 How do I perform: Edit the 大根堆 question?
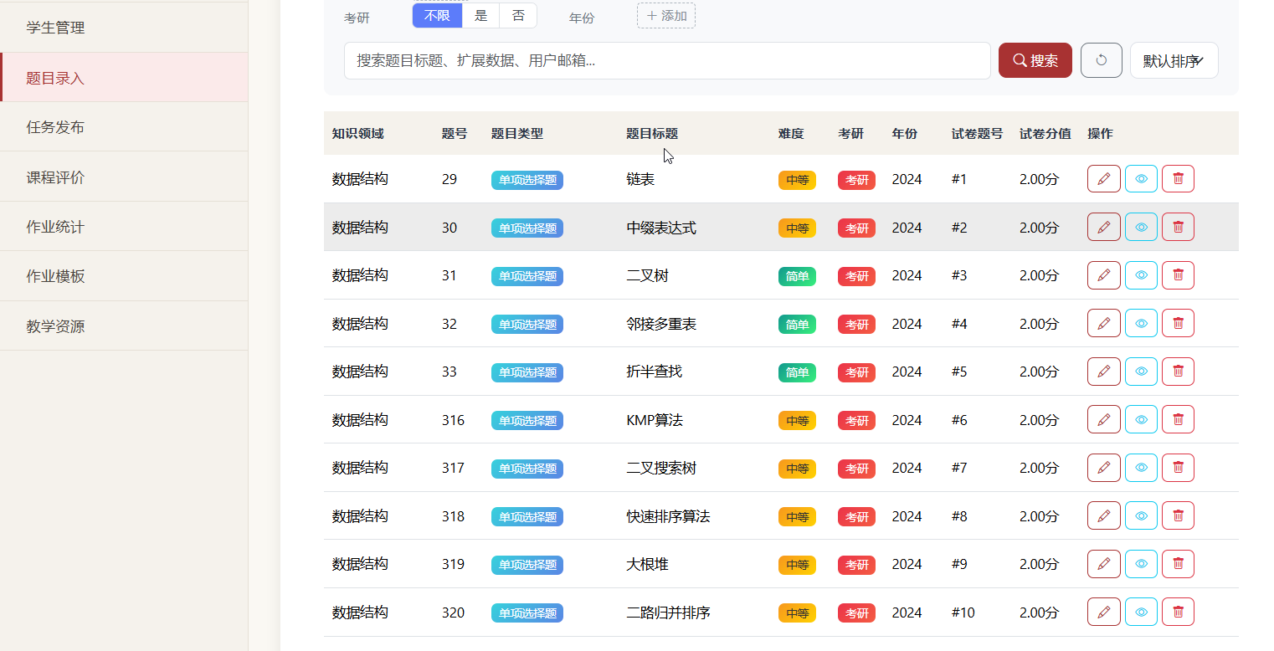(x=1103, y=564)
